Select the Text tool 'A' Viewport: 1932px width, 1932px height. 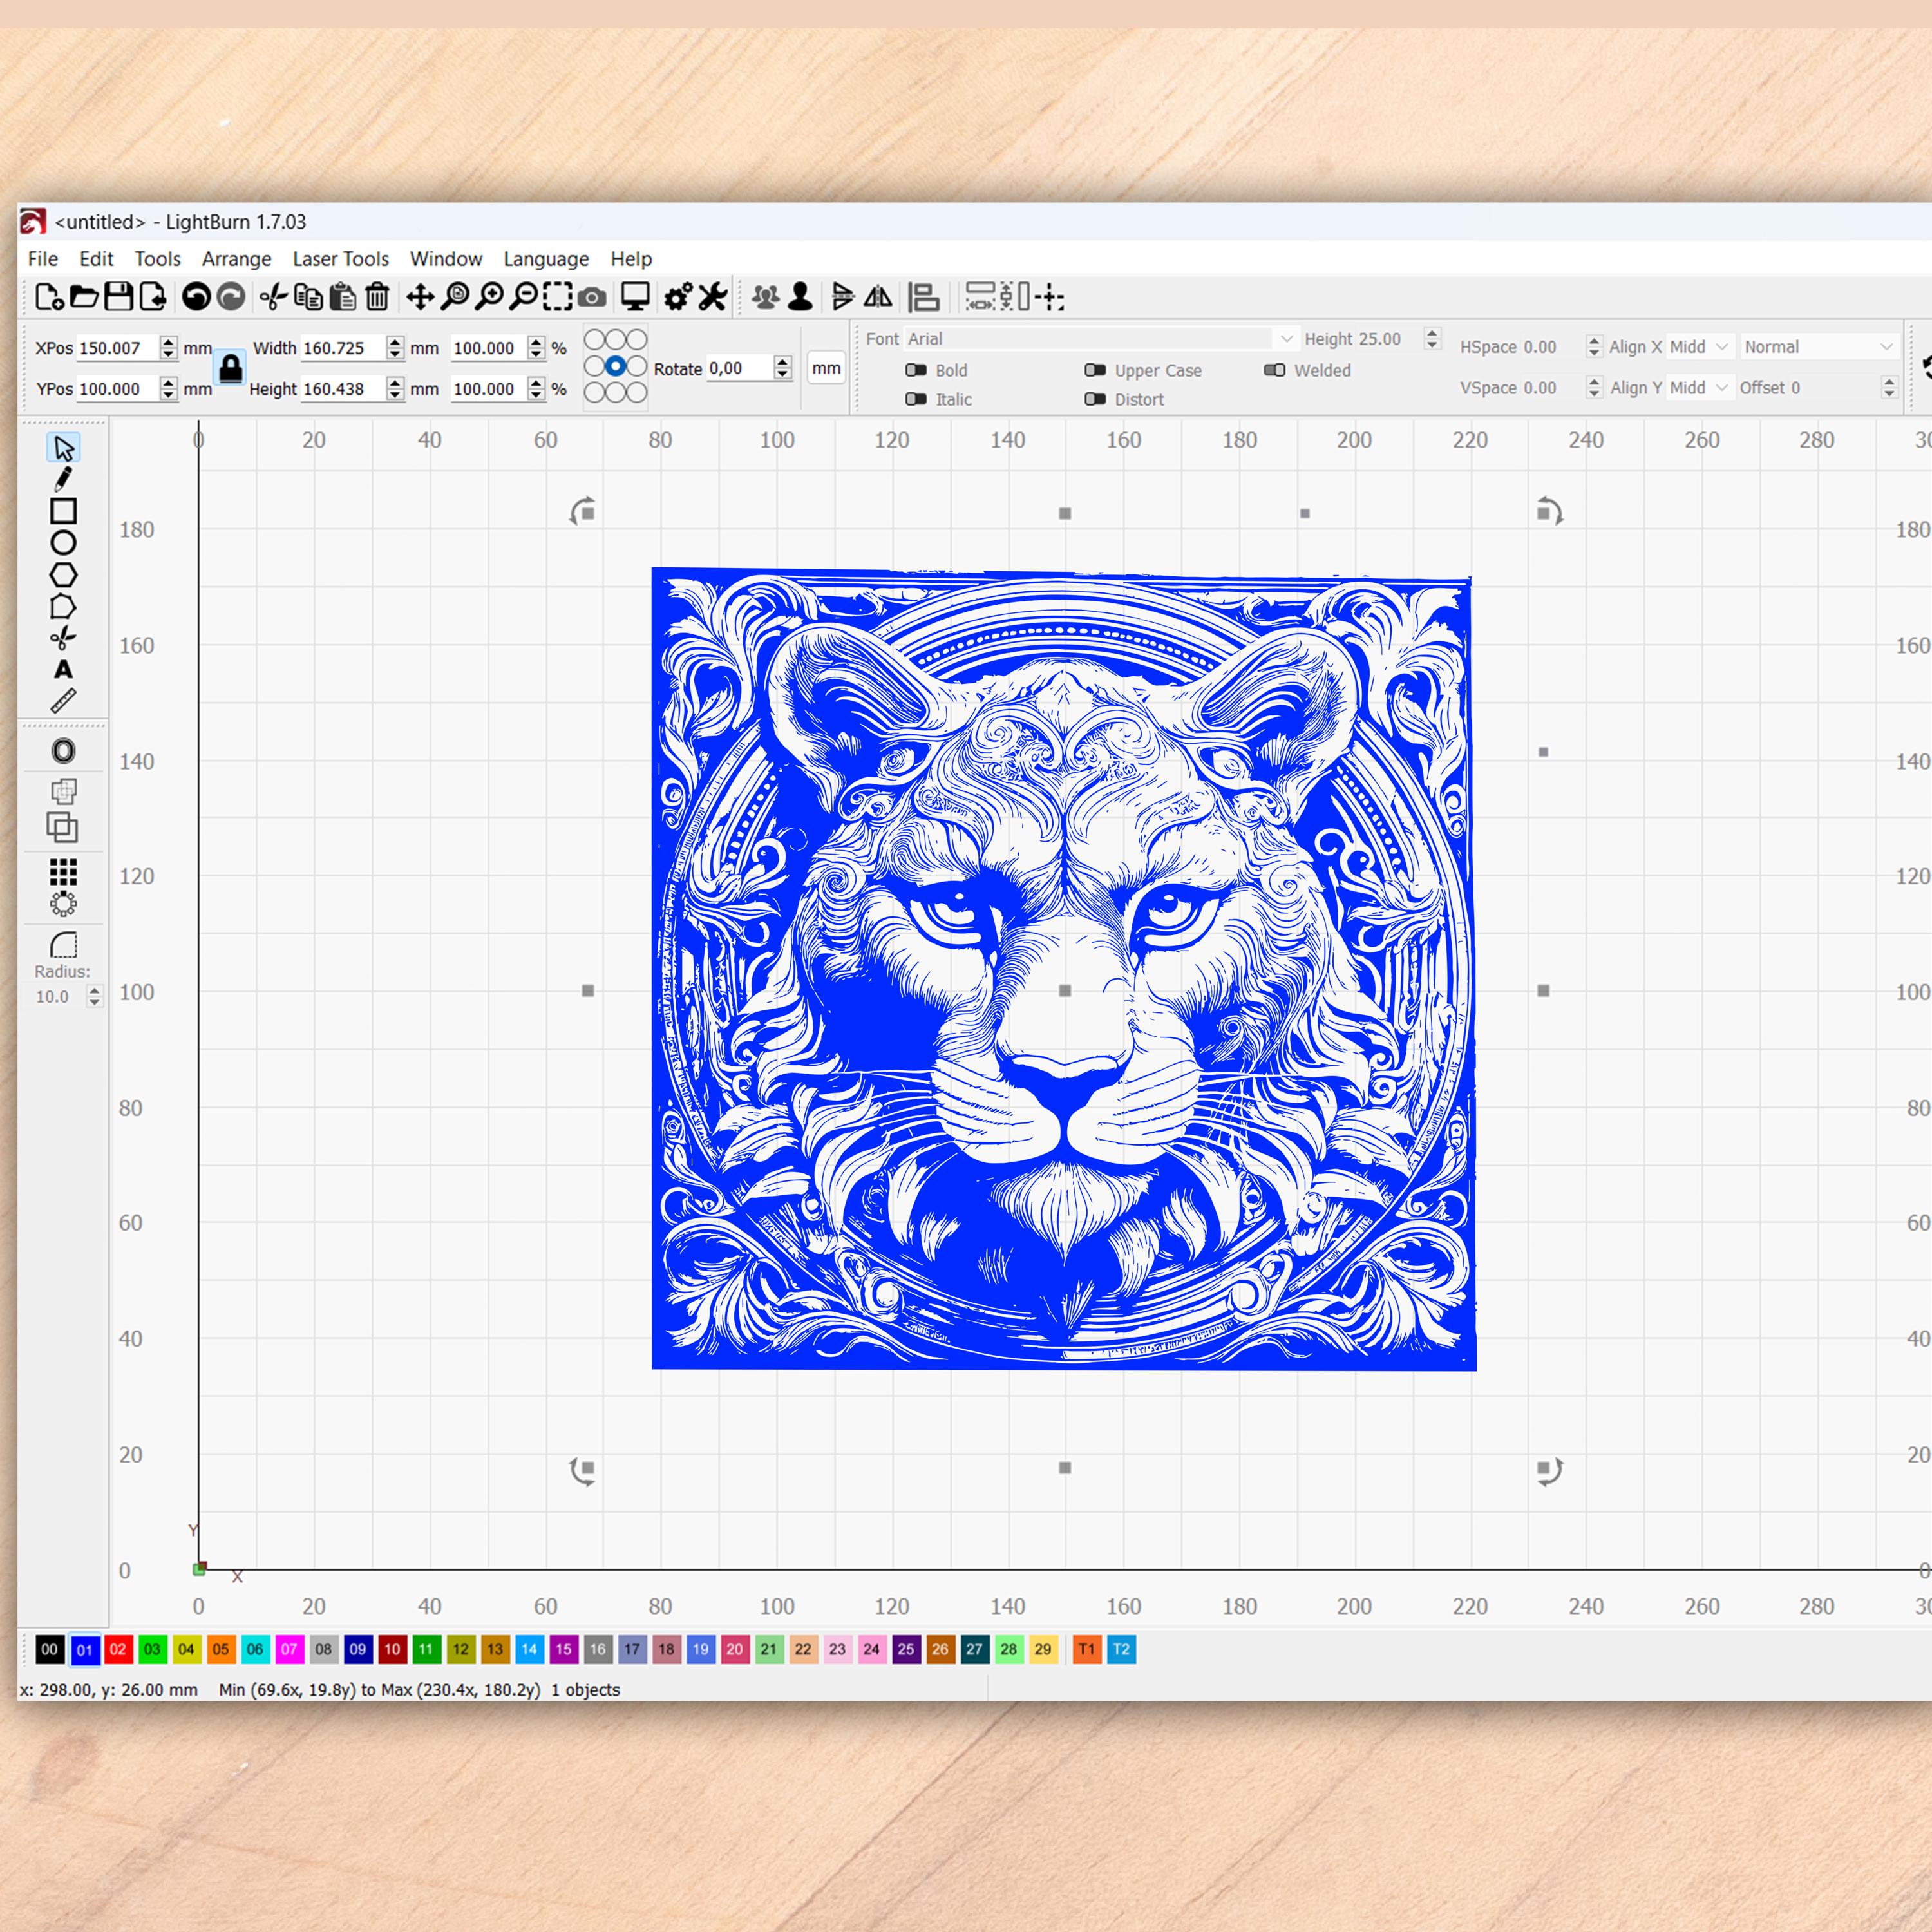[x=63, y=670]
